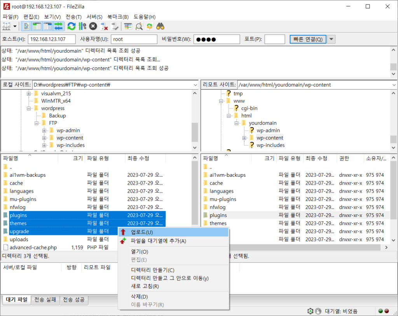
Task: Toggle directory comparison
Action: 139,26
